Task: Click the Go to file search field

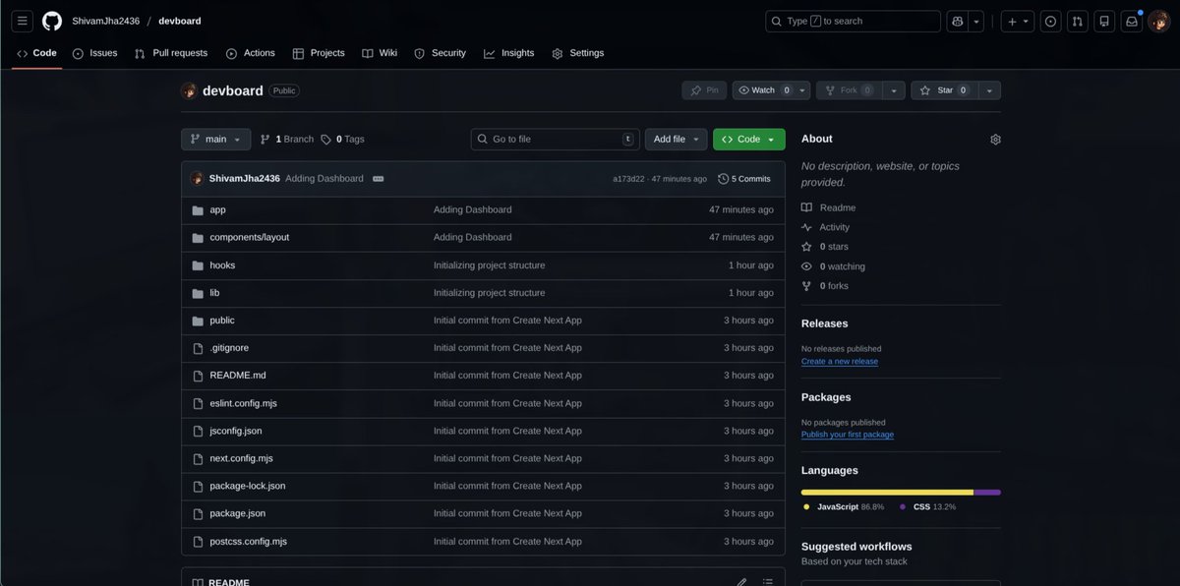Action: pyautogui.click(x=556, y=140)
